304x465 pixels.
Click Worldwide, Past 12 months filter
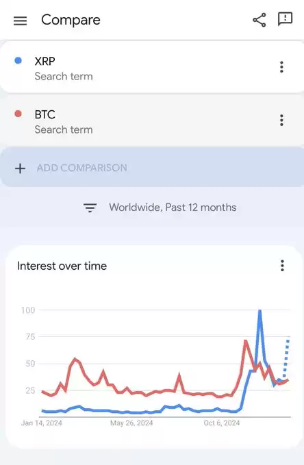[173, 208]
